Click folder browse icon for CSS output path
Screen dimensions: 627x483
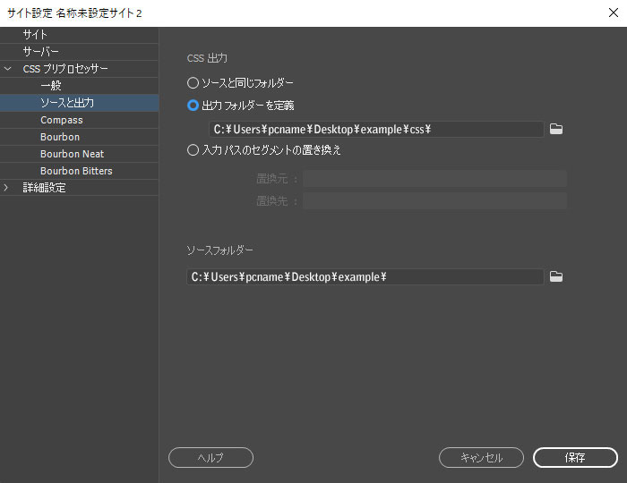556,129
